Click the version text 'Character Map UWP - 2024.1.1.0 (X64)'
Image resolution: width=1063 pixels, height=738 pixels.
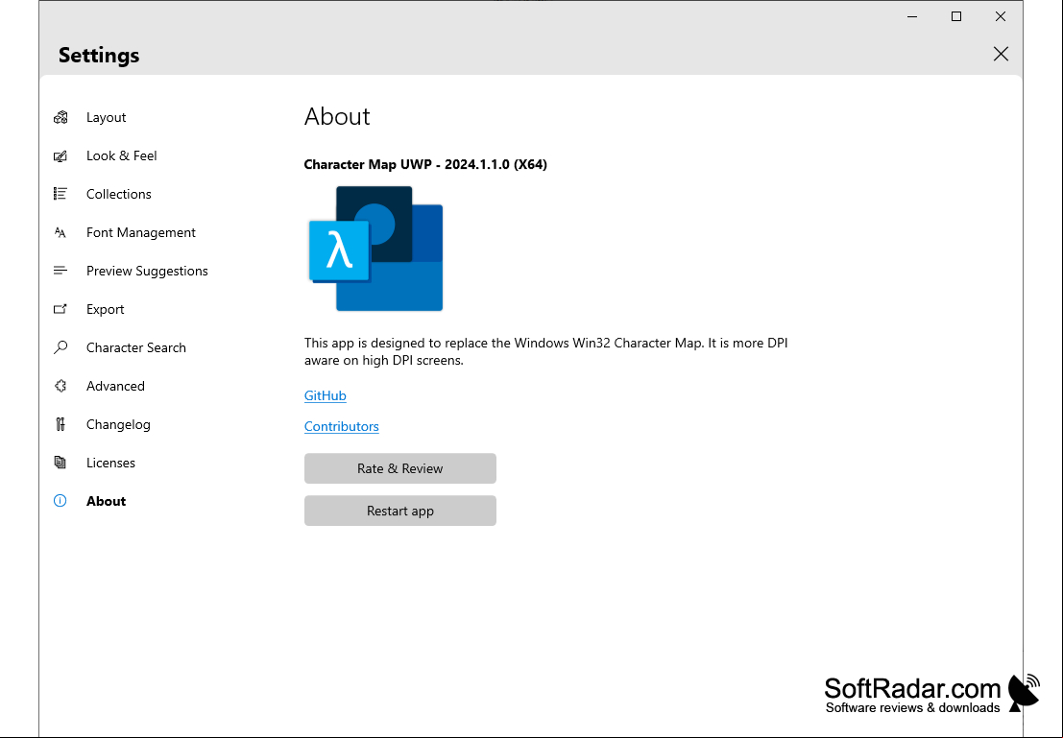point(425,165)
